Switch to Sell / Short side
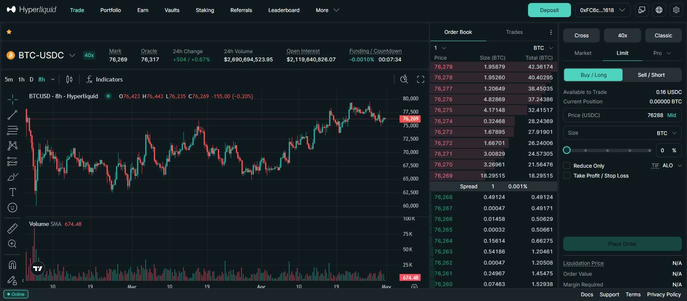Viewport: 687px width, 301px height. click(651, 75)
